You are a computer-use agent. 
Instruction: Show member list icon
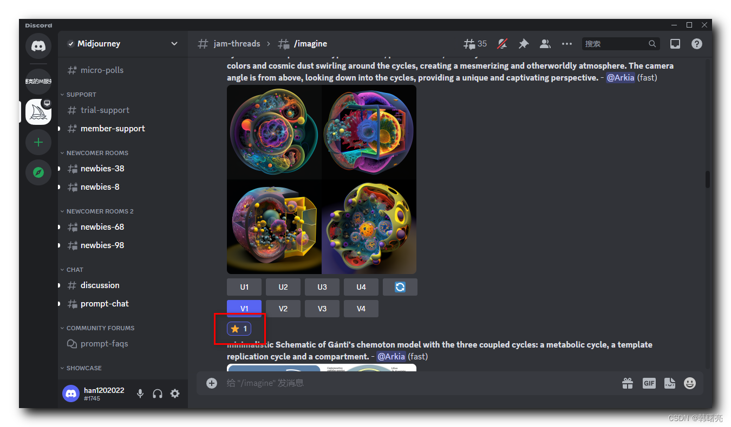(545, 44)
